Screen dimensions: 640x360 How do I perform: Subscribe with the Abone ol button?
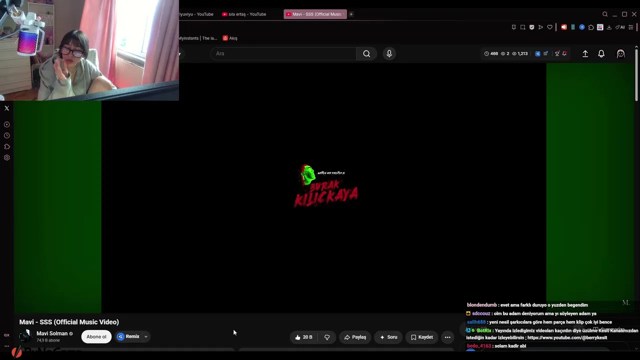click(96, 336)
